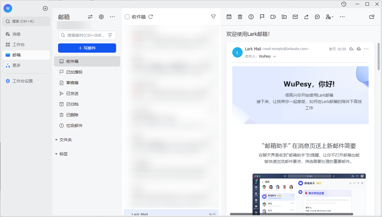The height and width of the screenshot is (217, 382).
Task: Flag the open email from the toolbar
Action: 262,17
